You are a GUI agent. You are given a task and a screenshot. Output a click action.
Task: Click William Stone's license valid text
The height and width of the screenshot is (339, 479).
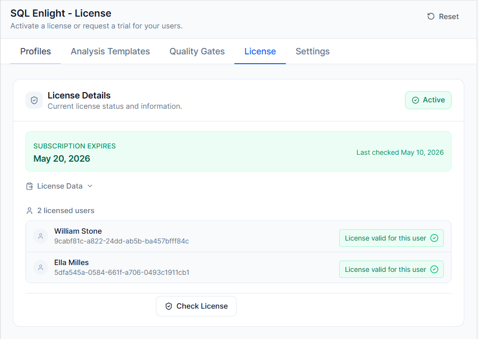point(385,238)
